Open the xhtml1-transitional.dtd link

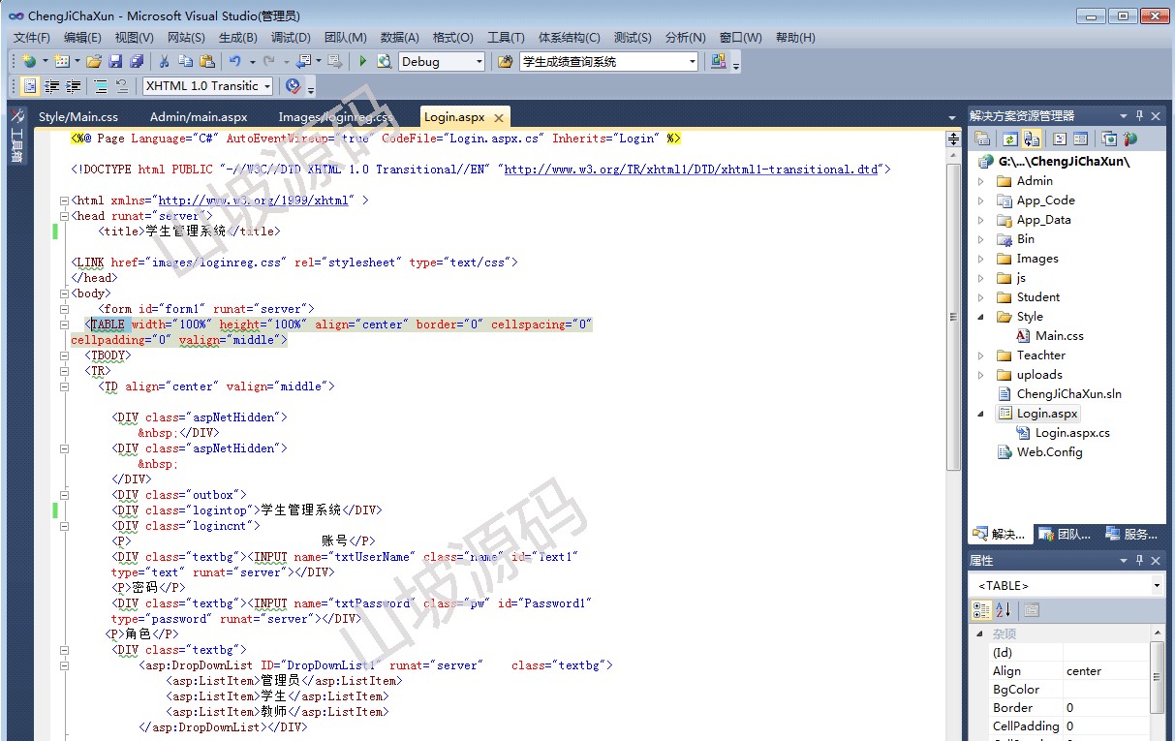point(692,170)
